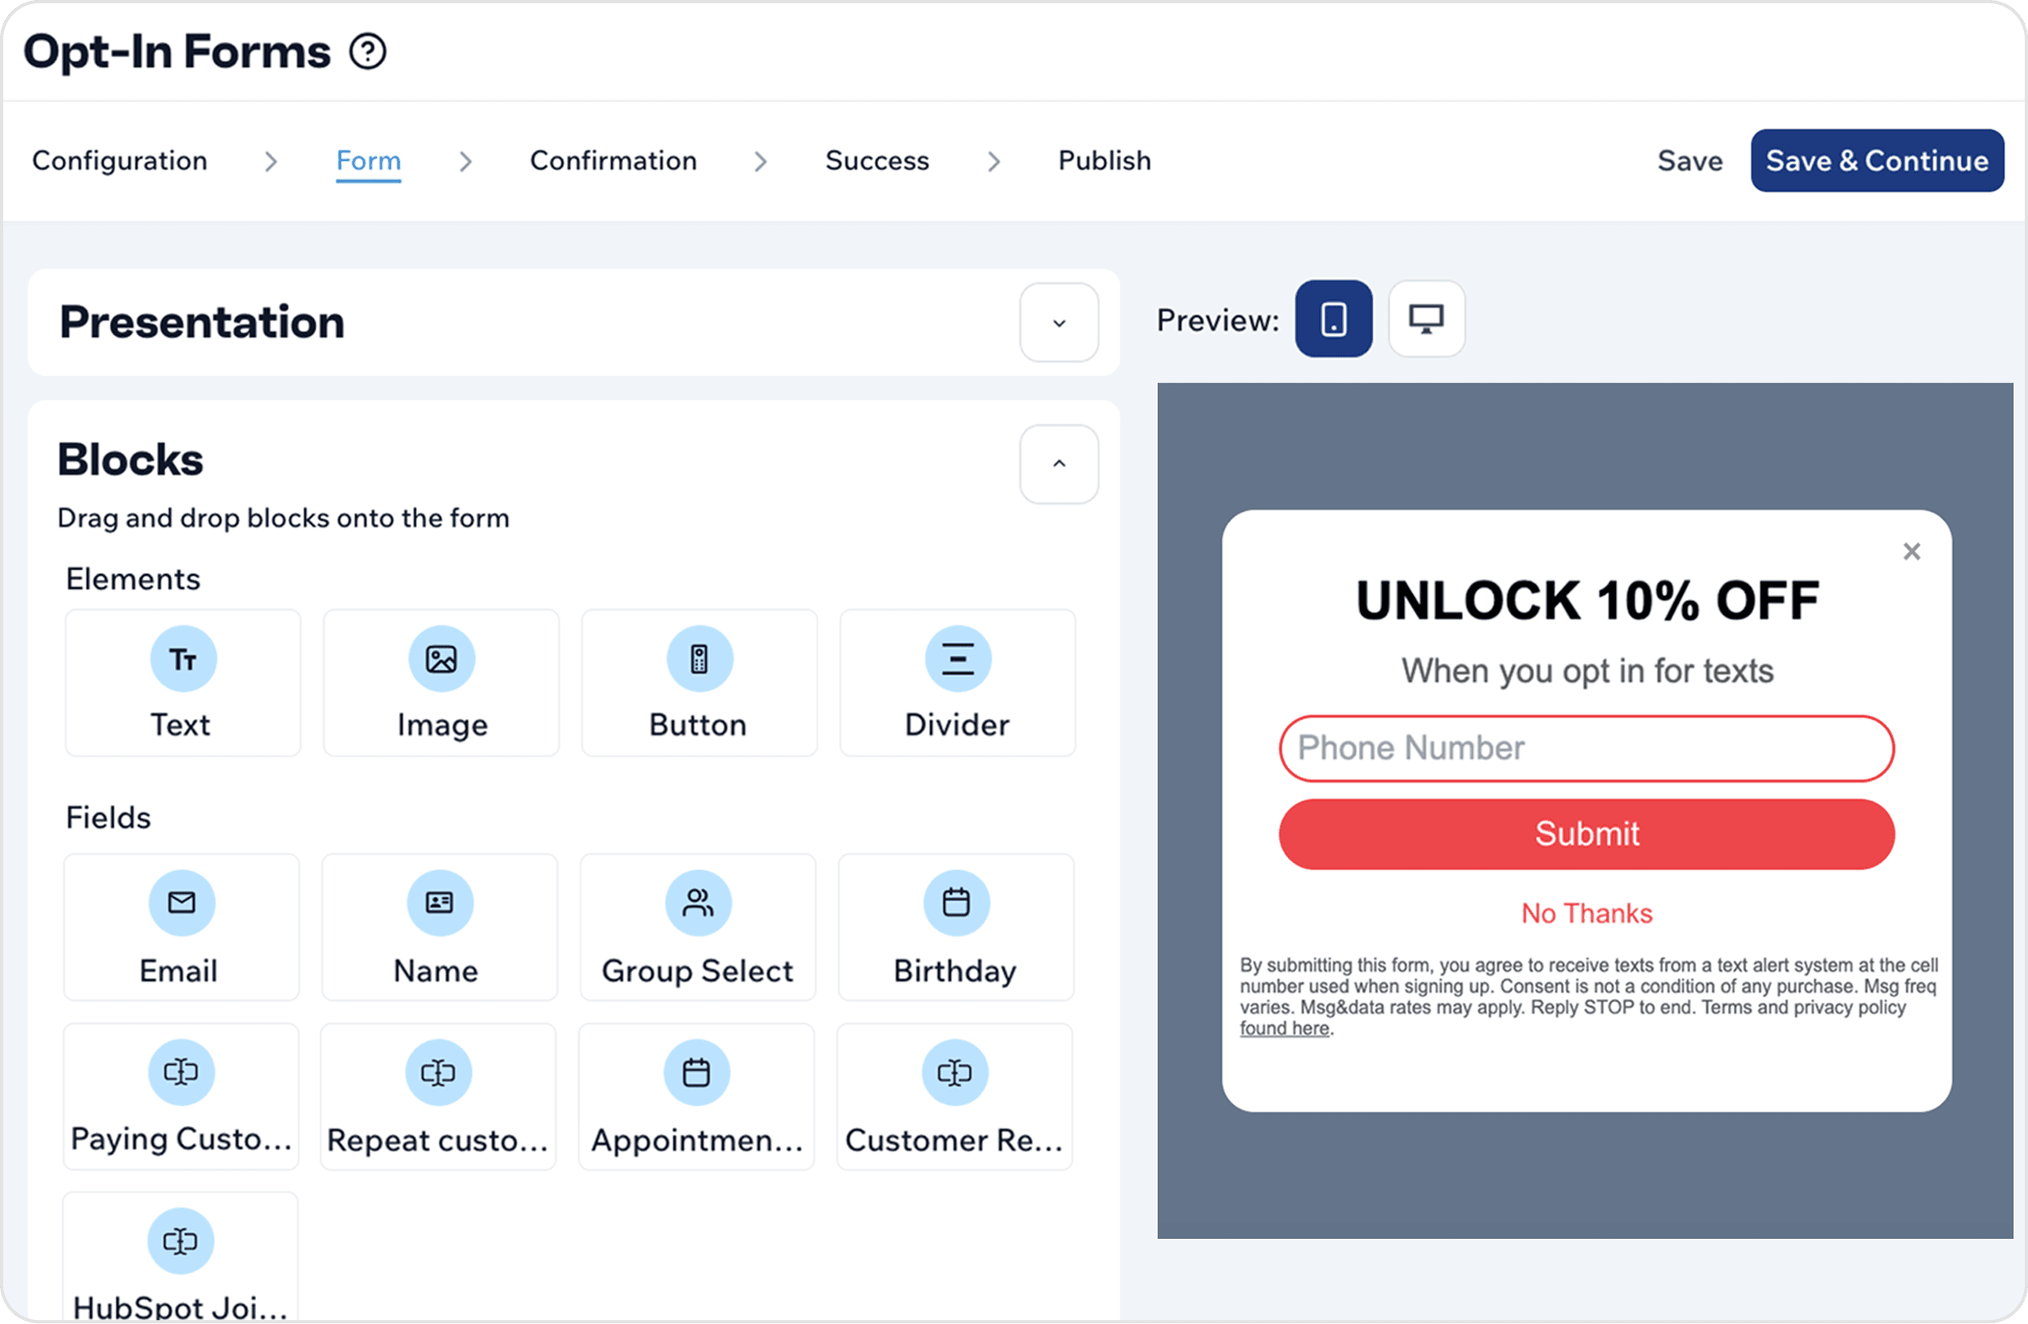Image resolution: width=2028 pixels, height=1324 pixels.
Task: Click the Save & Continue button
Action: [1877, 161]
